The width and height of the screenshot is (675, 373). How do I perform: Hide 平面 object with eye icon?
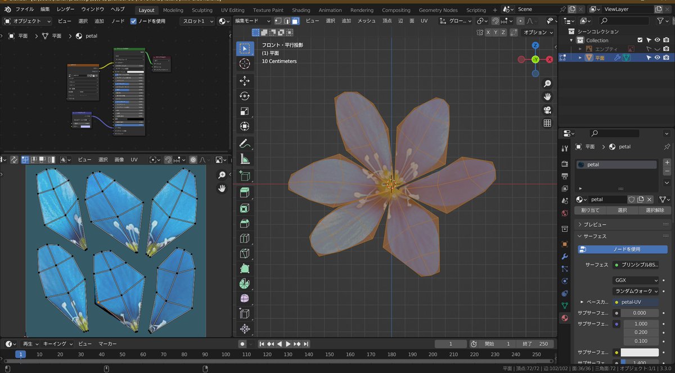[657, 57]
